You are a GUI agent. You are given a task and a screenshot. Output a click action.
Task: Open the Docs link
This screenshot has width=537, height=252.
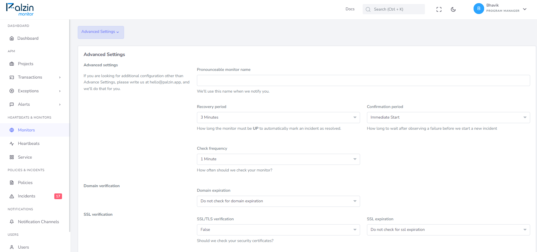[x=350, y=9]
